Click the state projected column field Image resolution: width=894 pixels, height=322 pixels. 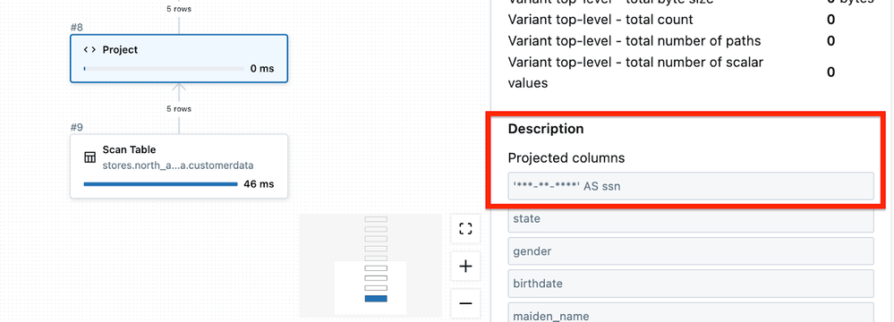[691, 219]
